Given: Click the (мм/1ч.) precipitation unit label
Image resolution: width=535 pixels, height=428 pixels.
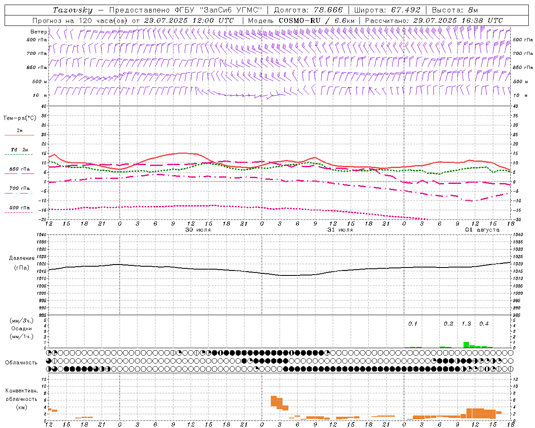Looking at the screenshot, I should point(22,336).
